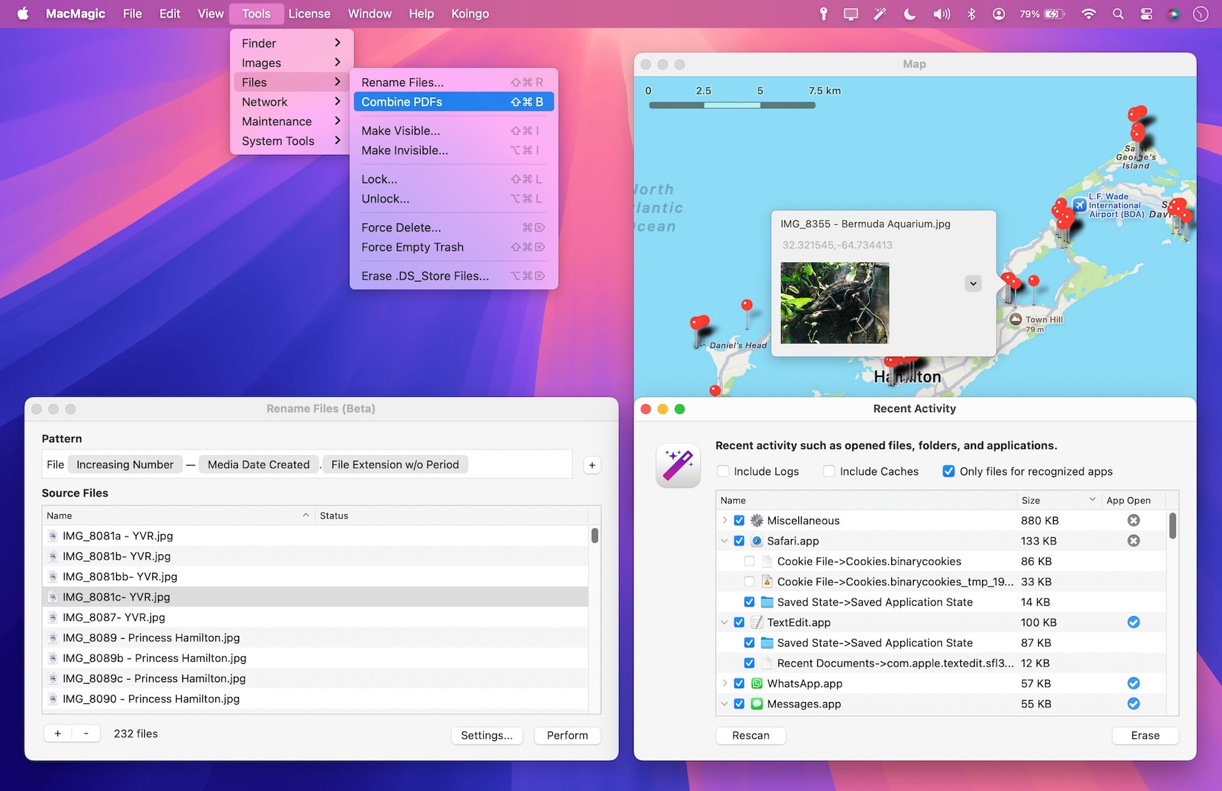
Task: Click the Perform button
Action: tap(567, 735)
